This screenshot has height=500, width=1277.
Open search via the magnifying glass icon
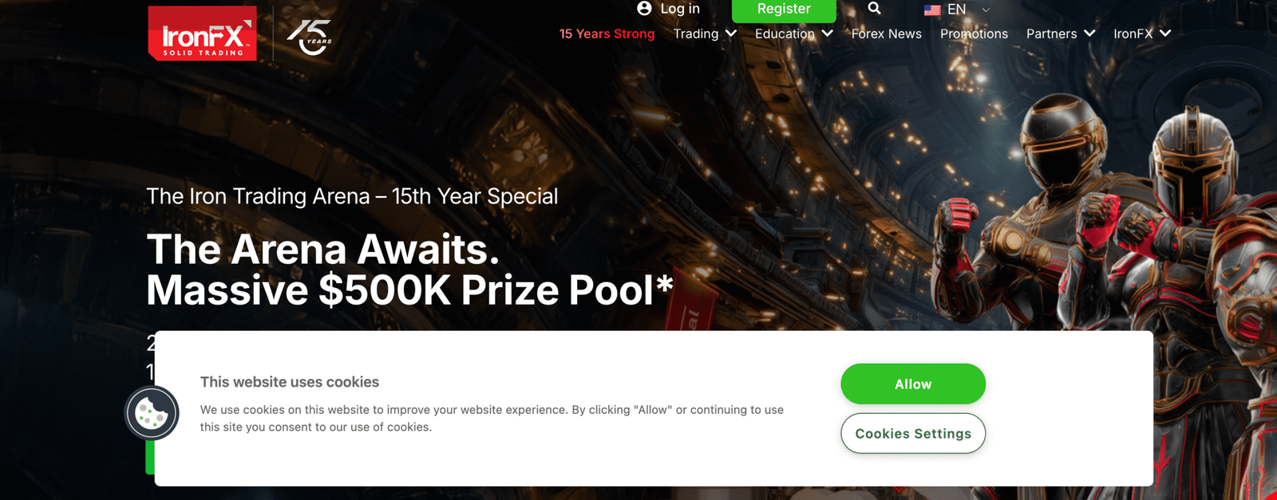tap(874, 8)
